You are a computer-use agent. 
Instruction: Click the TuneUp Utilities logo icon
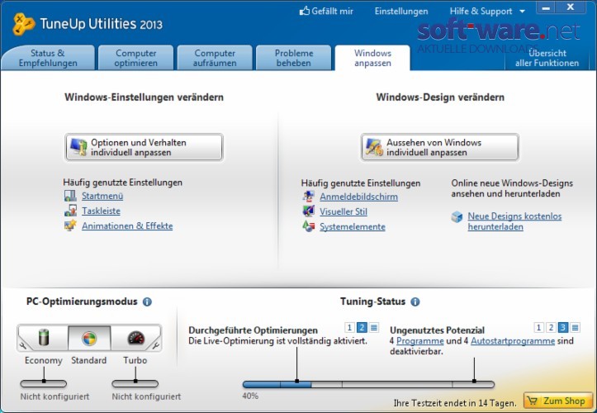pyautogui.click(x=24, y=24)
